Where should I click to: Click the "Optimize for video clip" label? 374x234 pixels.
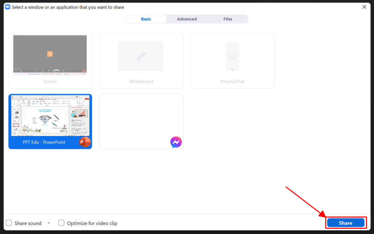[x=92, y=223]
